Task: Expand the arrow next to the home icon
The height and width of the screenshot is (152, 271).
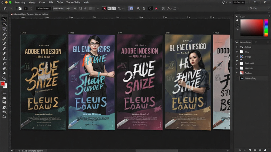Action: [11, 8]
